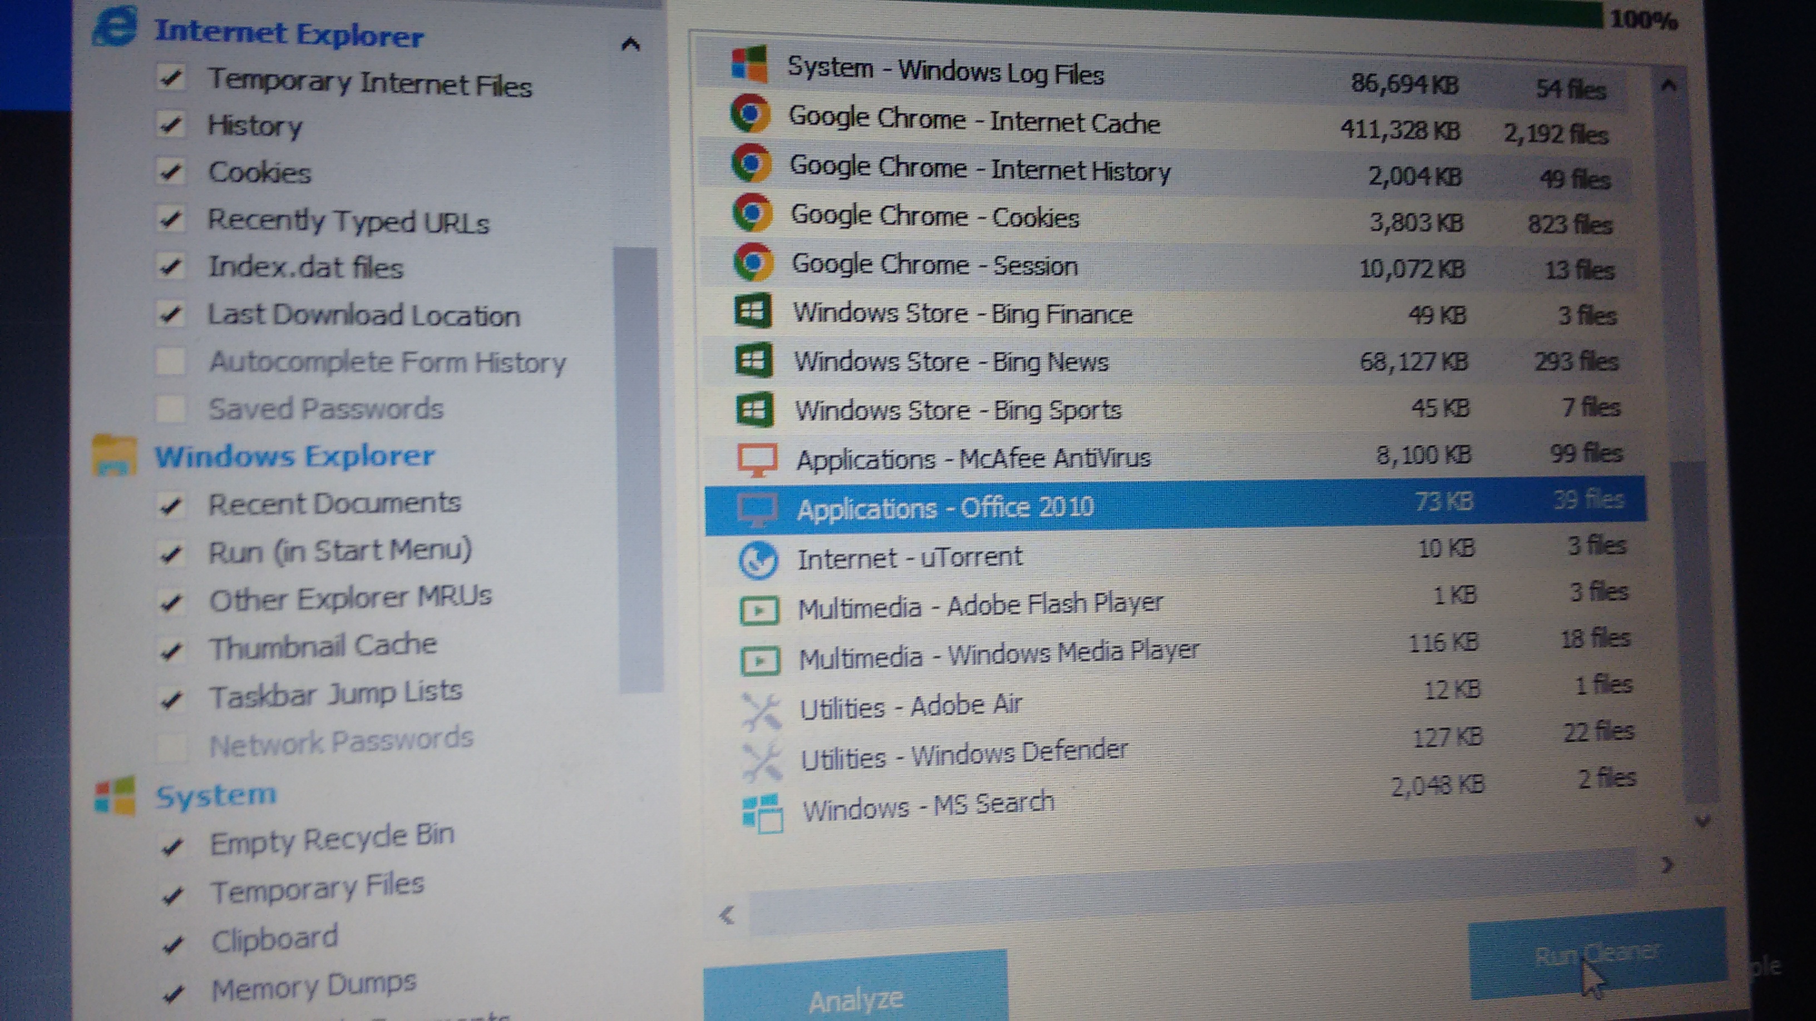Click right arrow of horizontal scrollbar
Viewport: 1816px width, 1021px height.
tap(1667, 865)
